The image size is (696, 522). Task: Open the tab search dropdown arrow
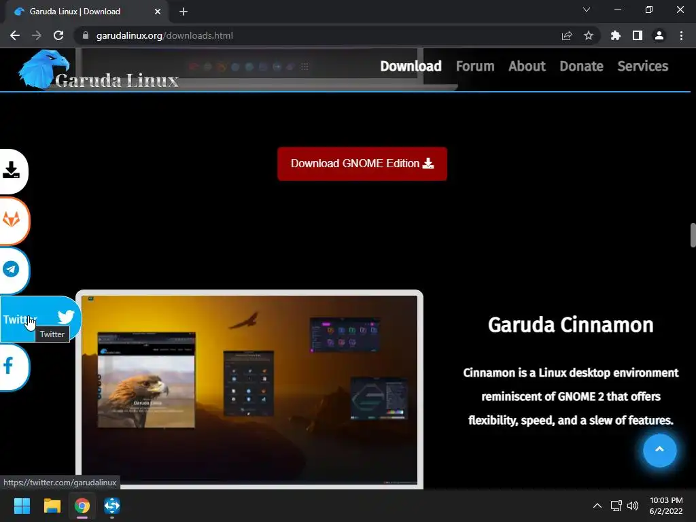[587, 10]
